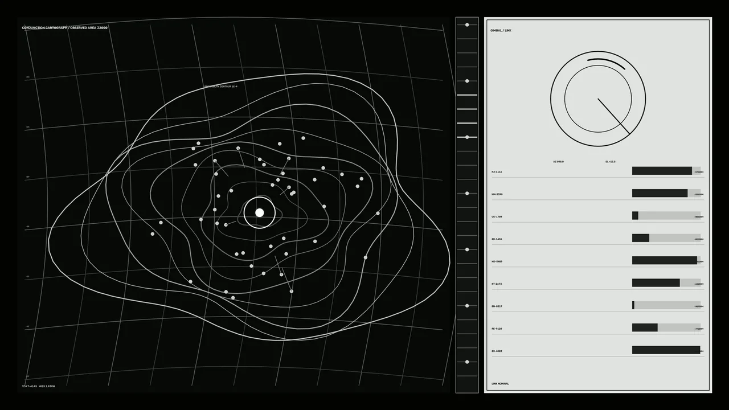The image size is (729, 410).
Task: Click the GIMBAL / LINK panel title
Action: pos(501,31)
